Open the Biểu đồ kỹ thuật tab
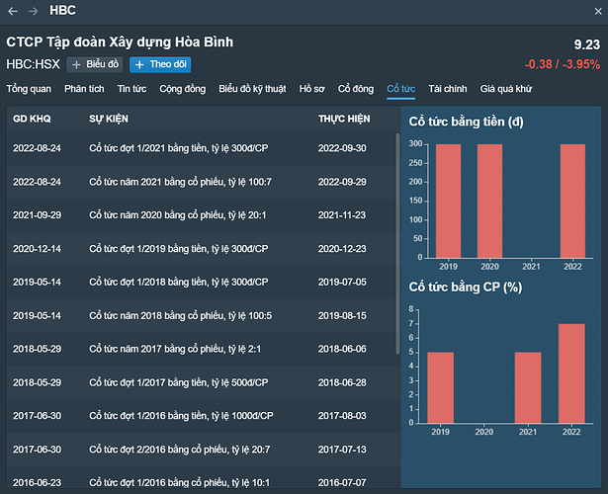The height and width of the screenshot is (494, 608). point(252,89)
